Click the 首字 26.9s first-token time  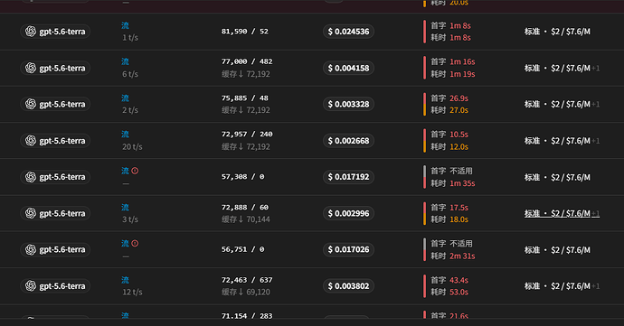pos(449,98)
